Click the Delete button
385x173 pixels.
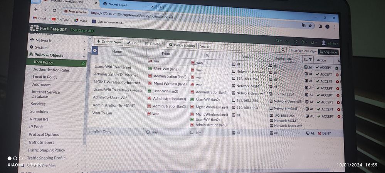tap(153, 44)
